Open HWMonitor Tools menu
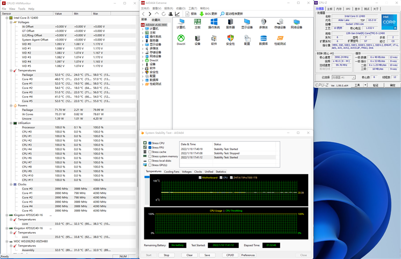 point(22,8)
